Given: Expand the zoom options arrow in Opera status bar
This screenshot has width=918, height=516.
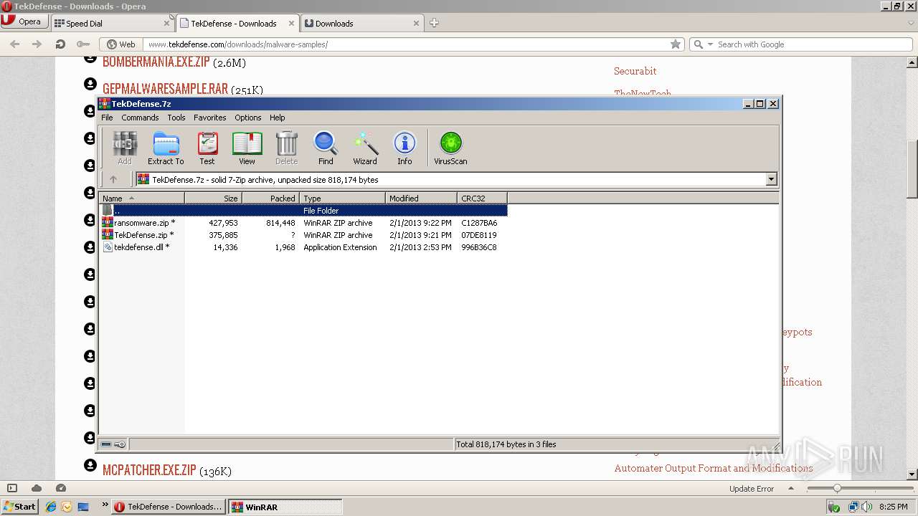Looking at the screenshot, I should tap(792, 488).
